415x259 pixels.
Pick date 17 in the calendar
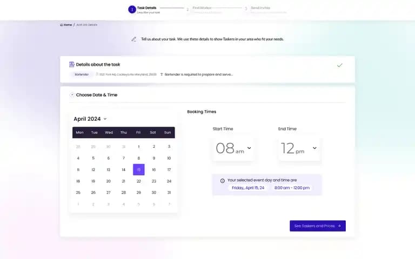coord(169,169)
